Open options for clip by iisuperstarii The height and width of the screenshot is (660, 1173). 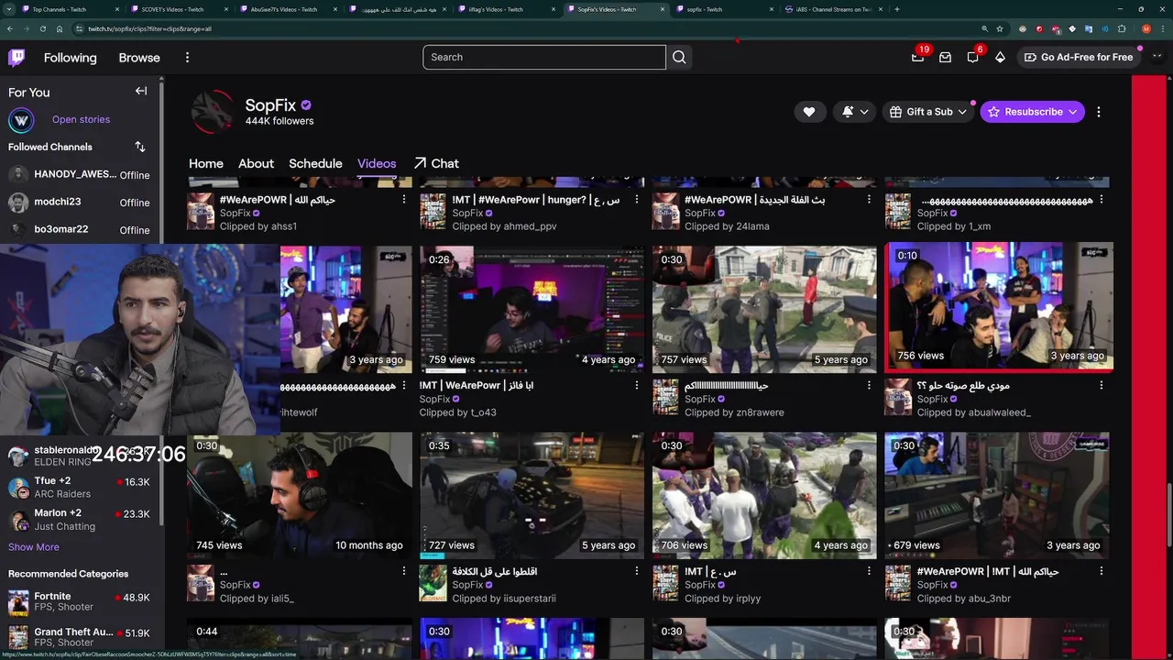click(x=636, y=570)
